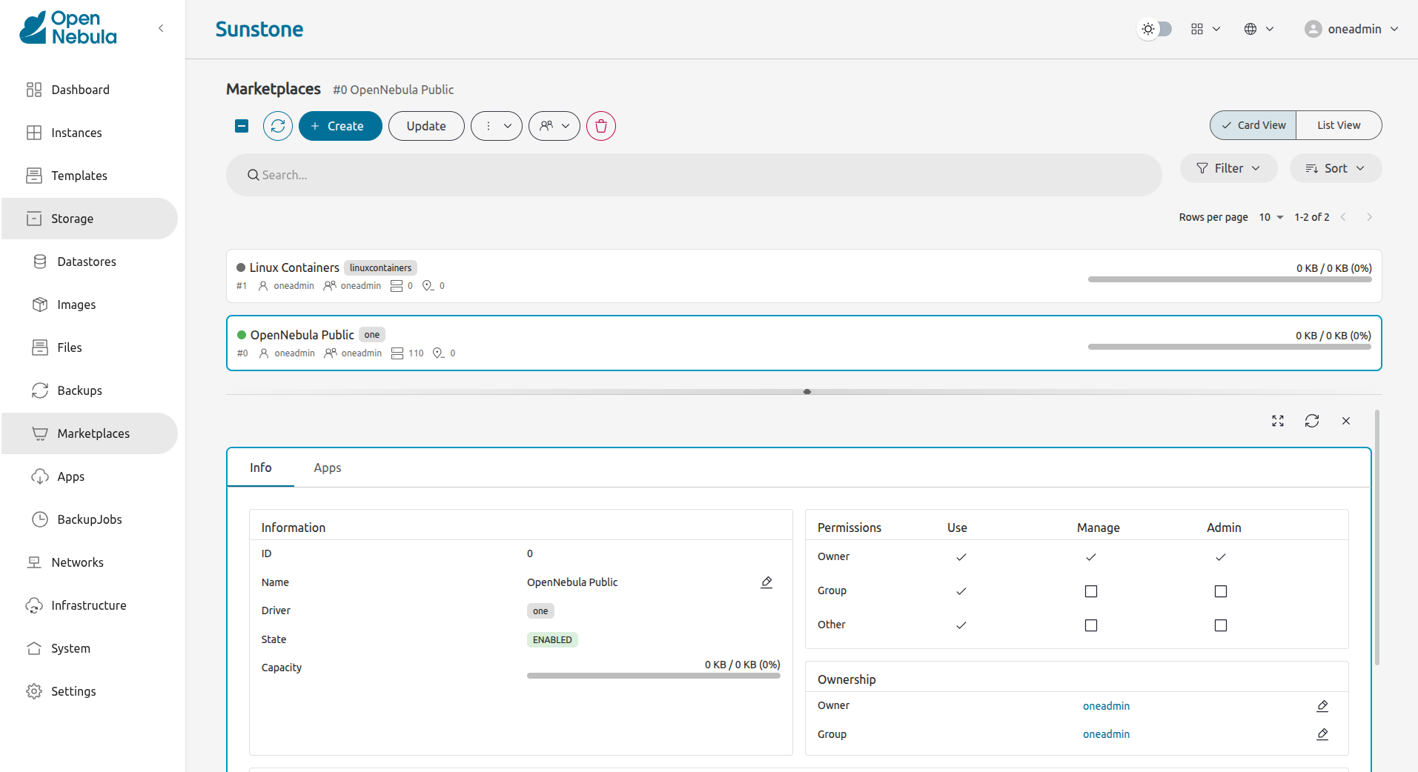Screen dimensions: 1418x772
Task: Edit the marketplace name with pencil icon
Action: click(x=766, y=582)
